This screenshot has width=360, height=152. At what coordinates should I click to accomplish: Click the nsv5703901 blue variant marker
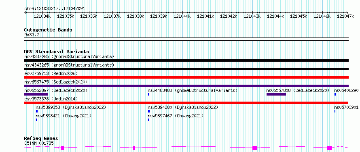tap(335, 111)
